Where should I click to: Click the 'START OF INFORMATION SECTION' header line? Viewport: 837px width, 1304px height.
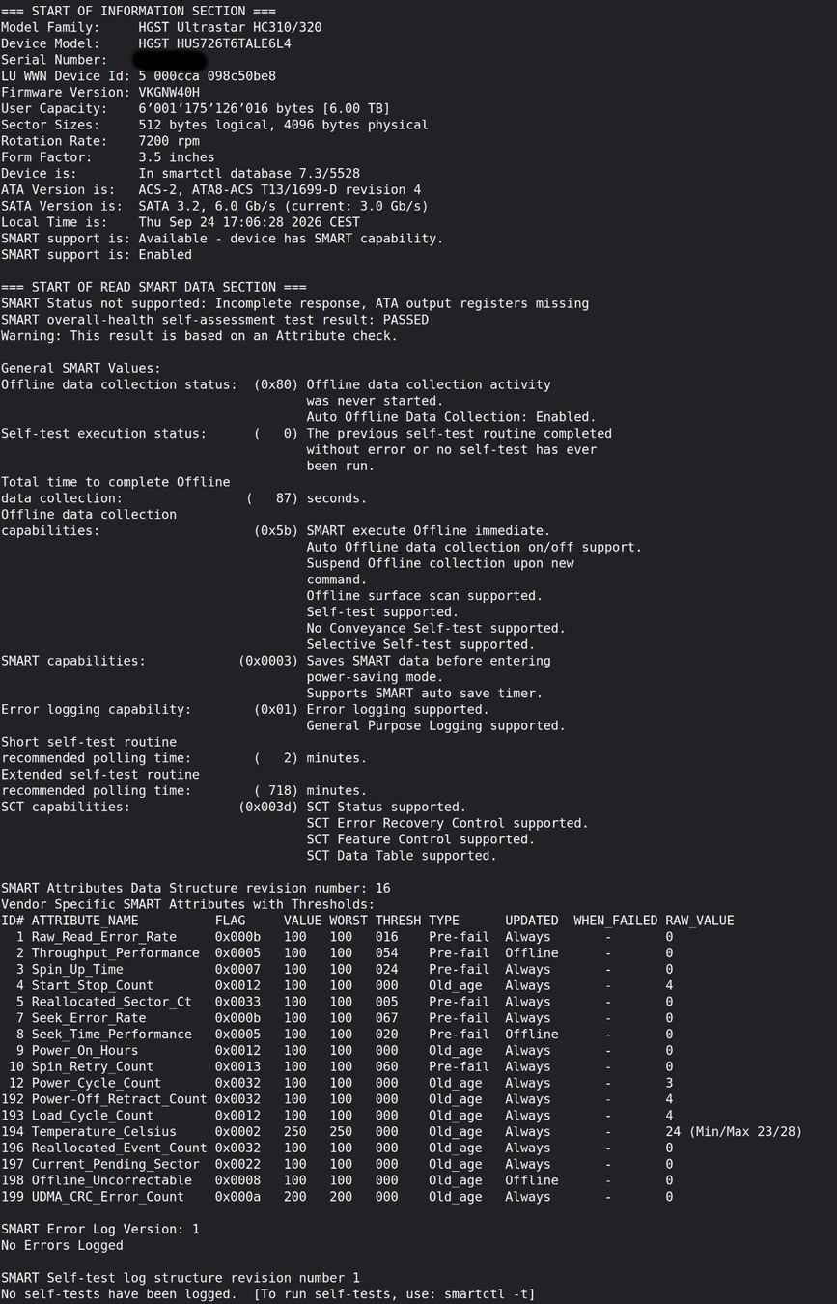coord(138,11)
